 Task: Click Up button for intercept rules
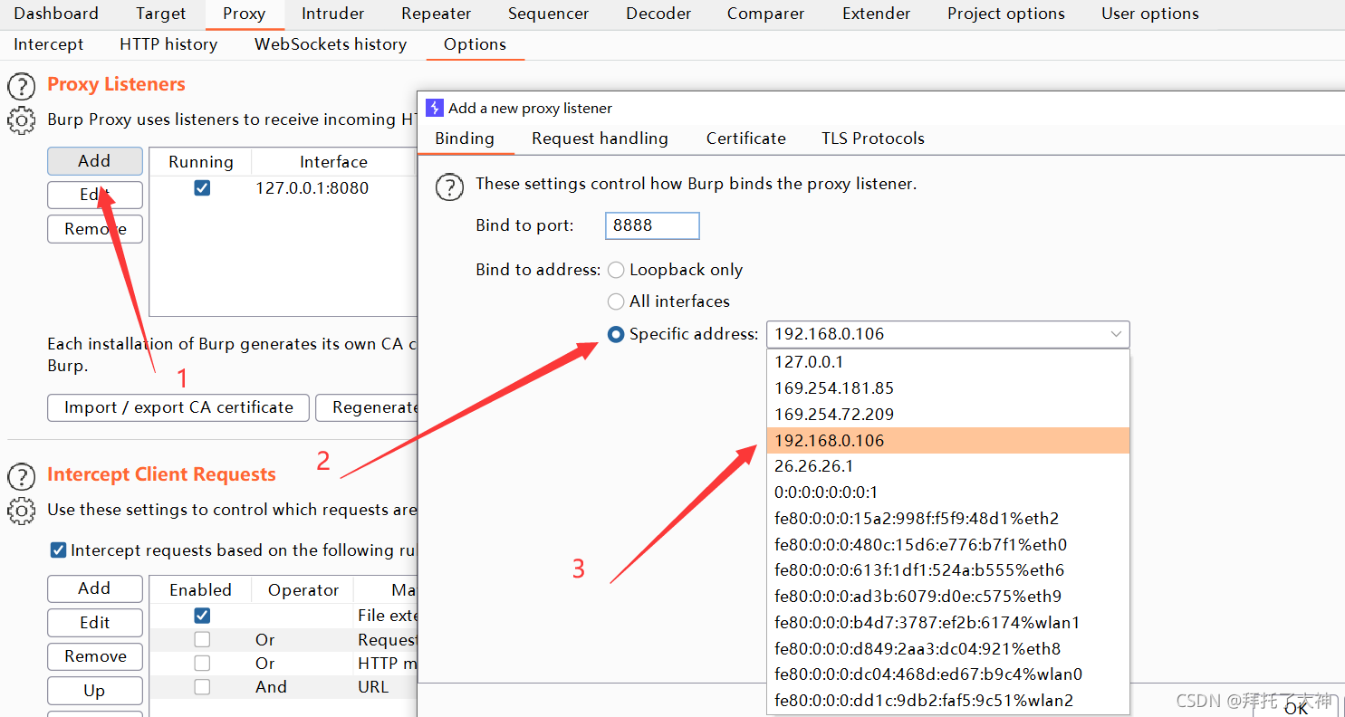[x=95, y=691]
